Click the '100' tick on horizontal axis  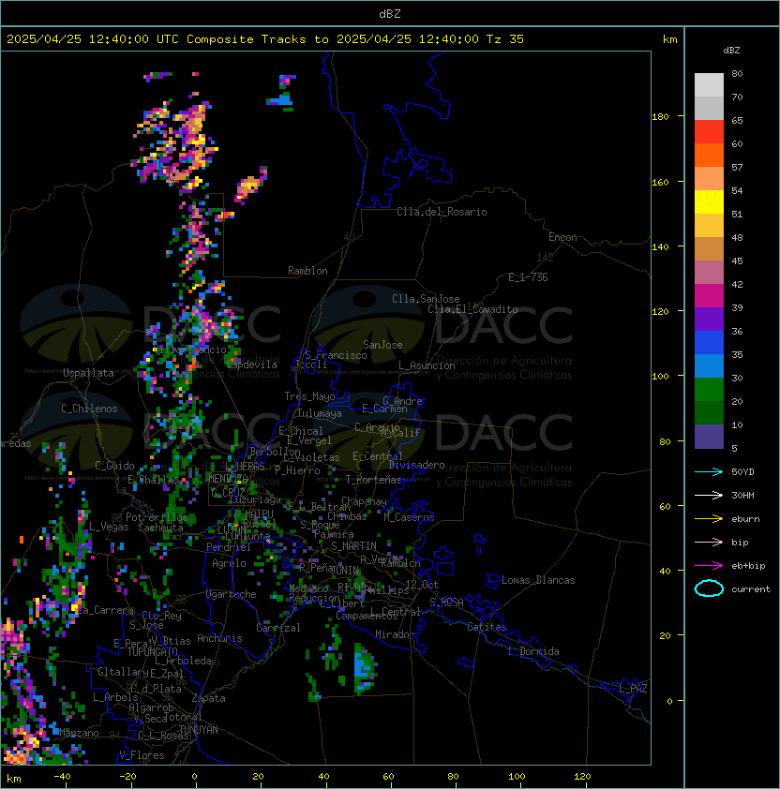click(517, 777)
